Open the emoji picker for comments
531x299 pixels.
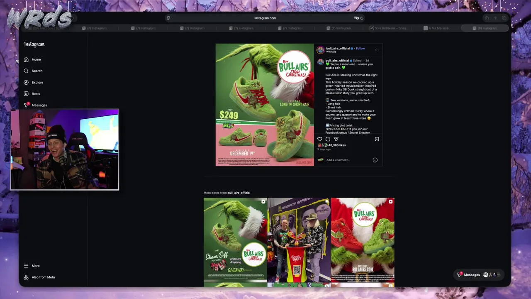pos(375,160)
